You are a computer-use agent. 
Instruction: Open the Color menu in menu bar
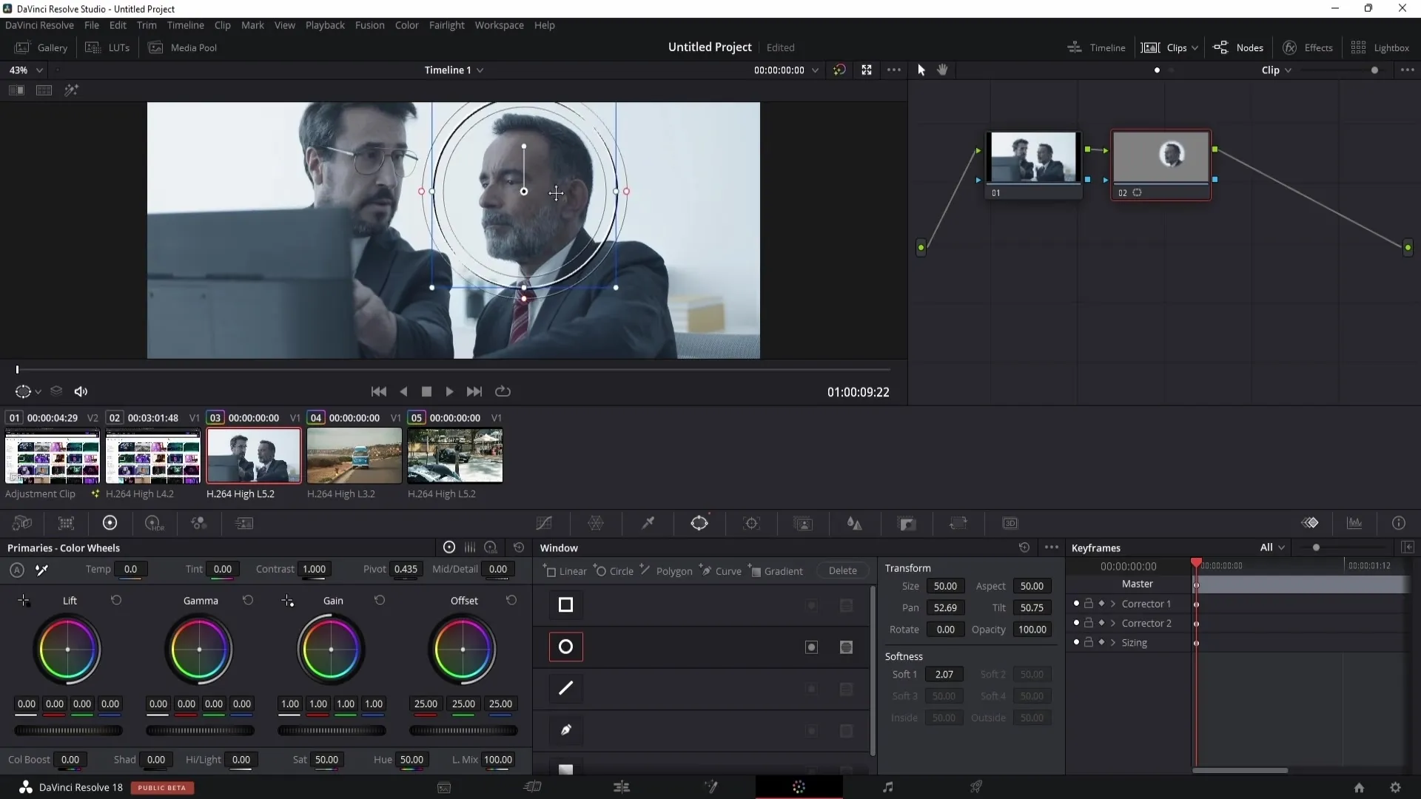(x=406, y=25)
